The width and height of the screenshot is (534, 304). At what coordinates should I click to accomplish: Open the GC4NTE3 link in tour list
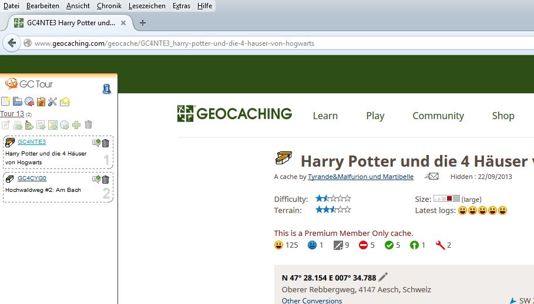point(32,142)
